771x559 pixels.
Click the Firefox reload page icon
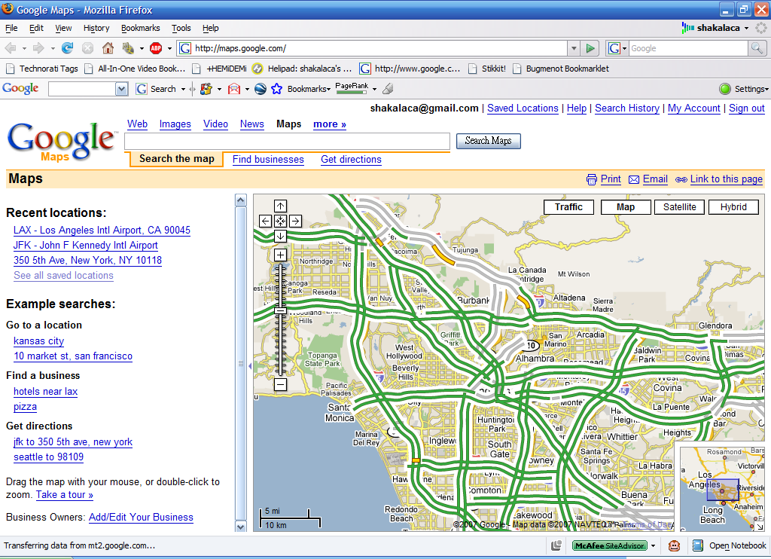[68, 48]
